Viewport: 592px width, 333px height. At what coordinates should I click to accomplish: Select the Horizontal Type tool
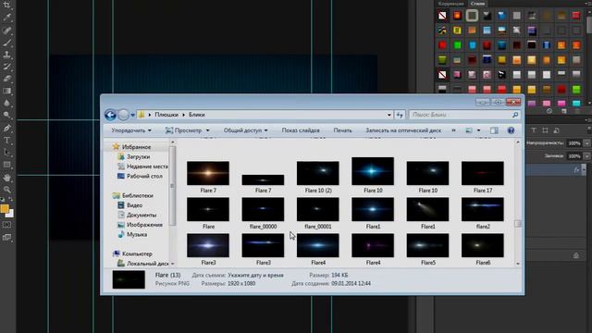(6, 140)
